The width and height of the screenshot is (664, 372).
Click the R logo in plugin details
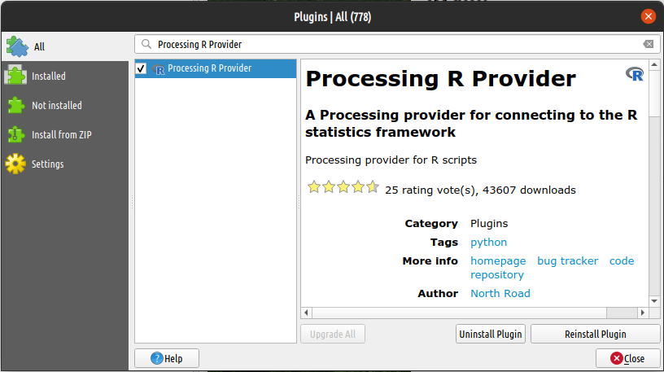pos(635,74)
